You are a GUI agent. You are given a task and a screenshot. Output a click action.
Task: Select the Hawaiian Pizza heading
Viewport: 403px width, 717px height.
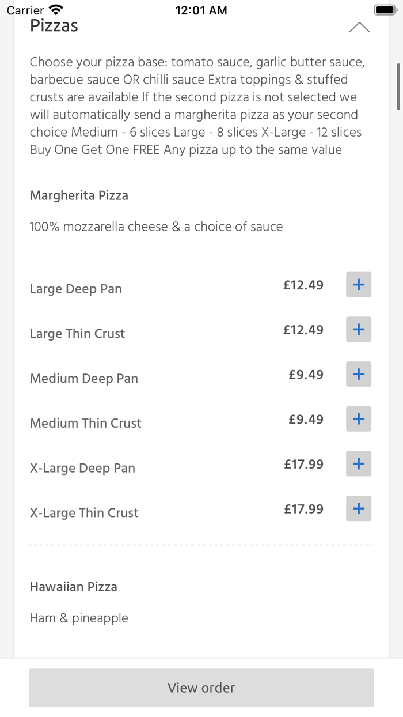[x=73, y=587]
